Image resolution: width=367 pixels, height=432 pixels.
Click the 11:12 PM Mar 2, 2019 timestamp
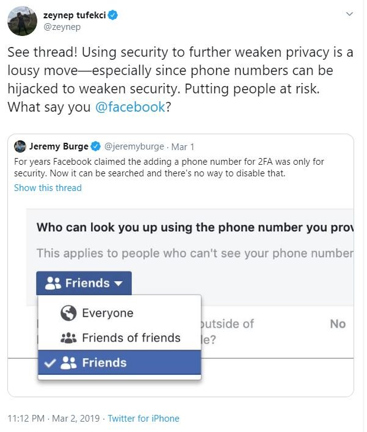pyautogui.click(x=54, y=419)
